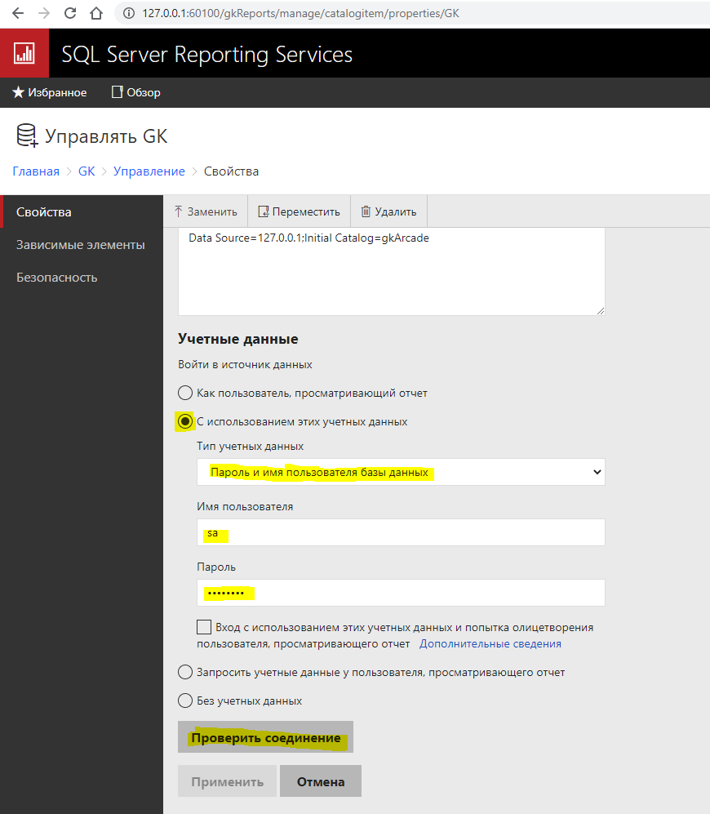Open Безопасность in the sidebar
710x814 pixels.
82,278
